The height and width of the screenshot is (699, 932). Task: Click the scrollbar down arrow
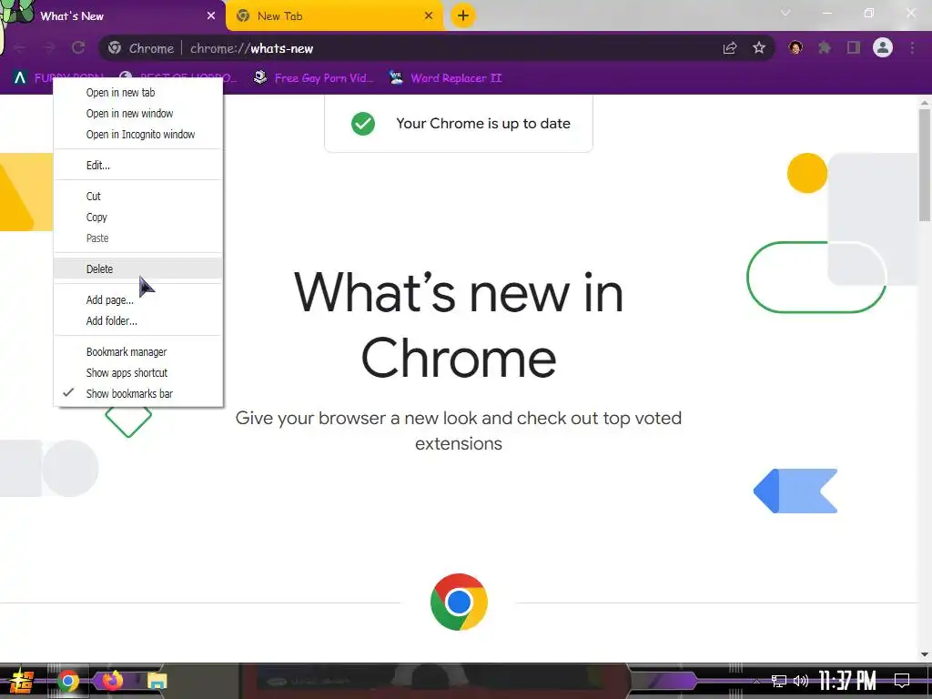click(925, 654)
